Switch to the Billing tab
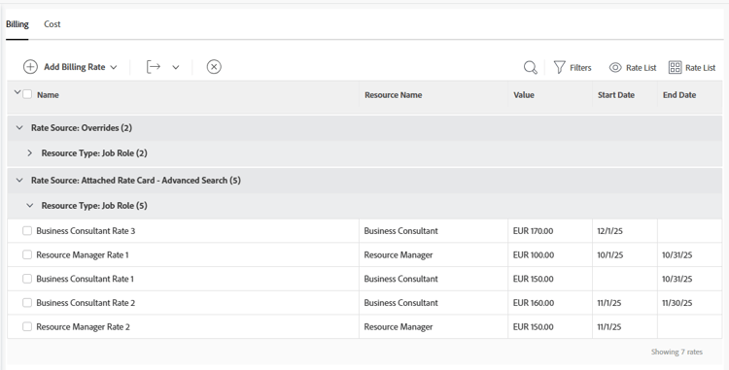Image resolution: width=729 pixels, height=370 pixels. click(17, 24)
